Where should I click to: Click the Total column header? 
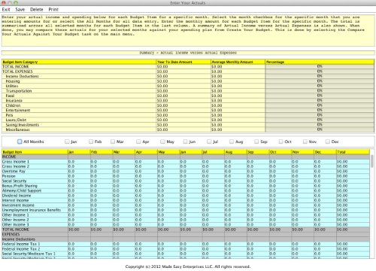tap(353, 152)
